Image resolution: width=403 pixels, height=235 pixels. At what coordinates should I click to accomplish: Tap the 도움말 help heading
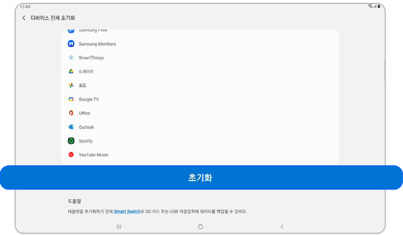(75, 201)
